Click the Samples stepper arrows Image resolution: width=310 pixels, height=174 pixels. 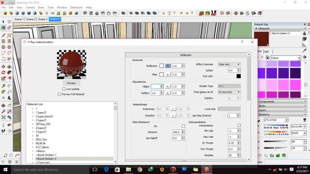pyautogui.click(x=238, y=155)
